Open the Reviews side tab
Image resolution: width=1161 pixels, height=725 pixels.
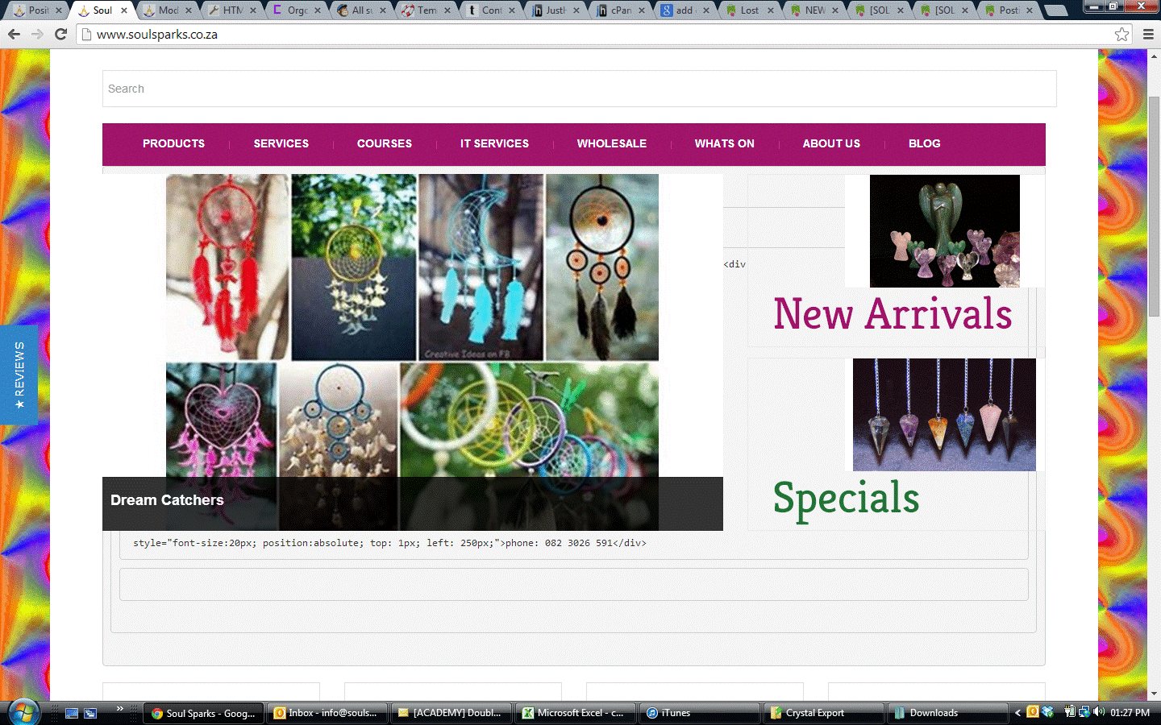pyautogui.click(x=19, y=375)
